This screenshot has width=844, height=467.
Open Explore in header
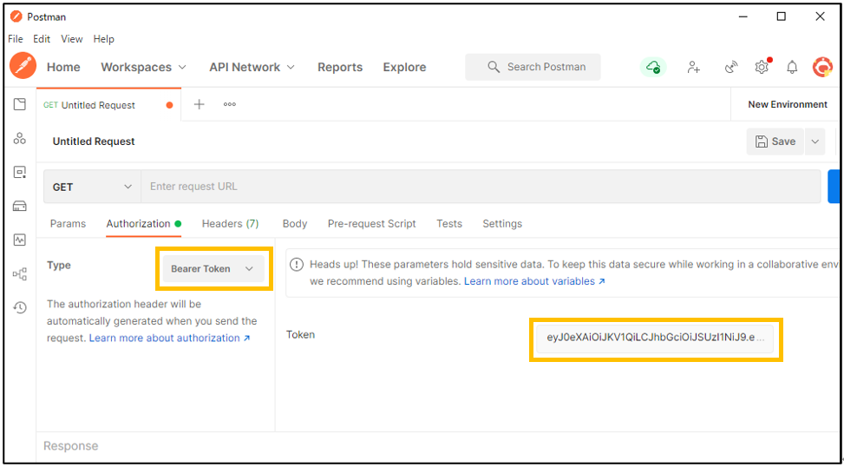(x=405, y=67)
